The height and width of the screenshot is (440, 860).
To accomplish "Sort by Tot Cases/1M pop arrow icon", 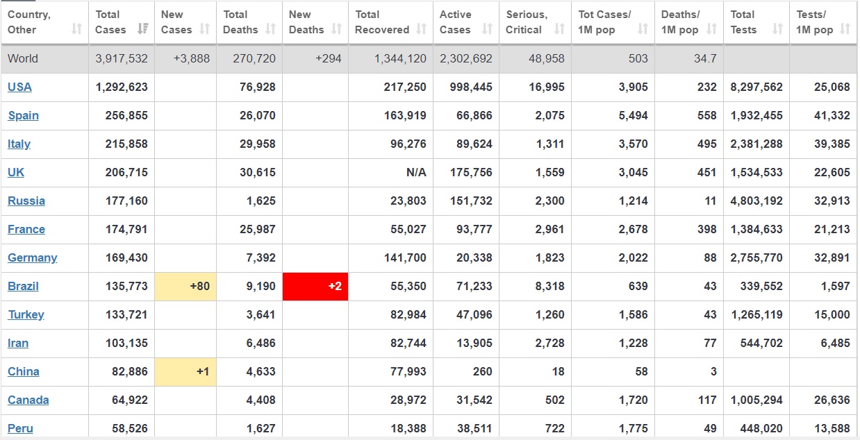I will [x=643, y=29].
